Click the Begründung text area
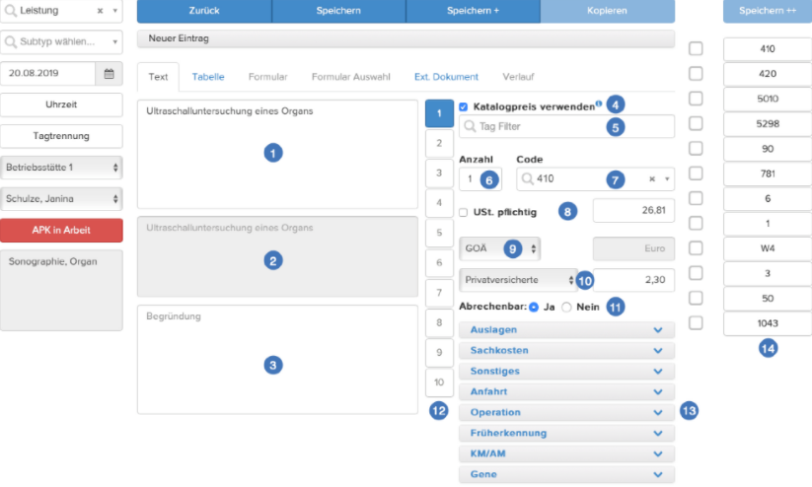 [277, 360]
